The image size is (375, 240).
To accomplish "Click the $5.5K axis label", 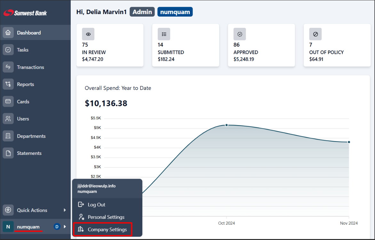I will pos(96,118).
